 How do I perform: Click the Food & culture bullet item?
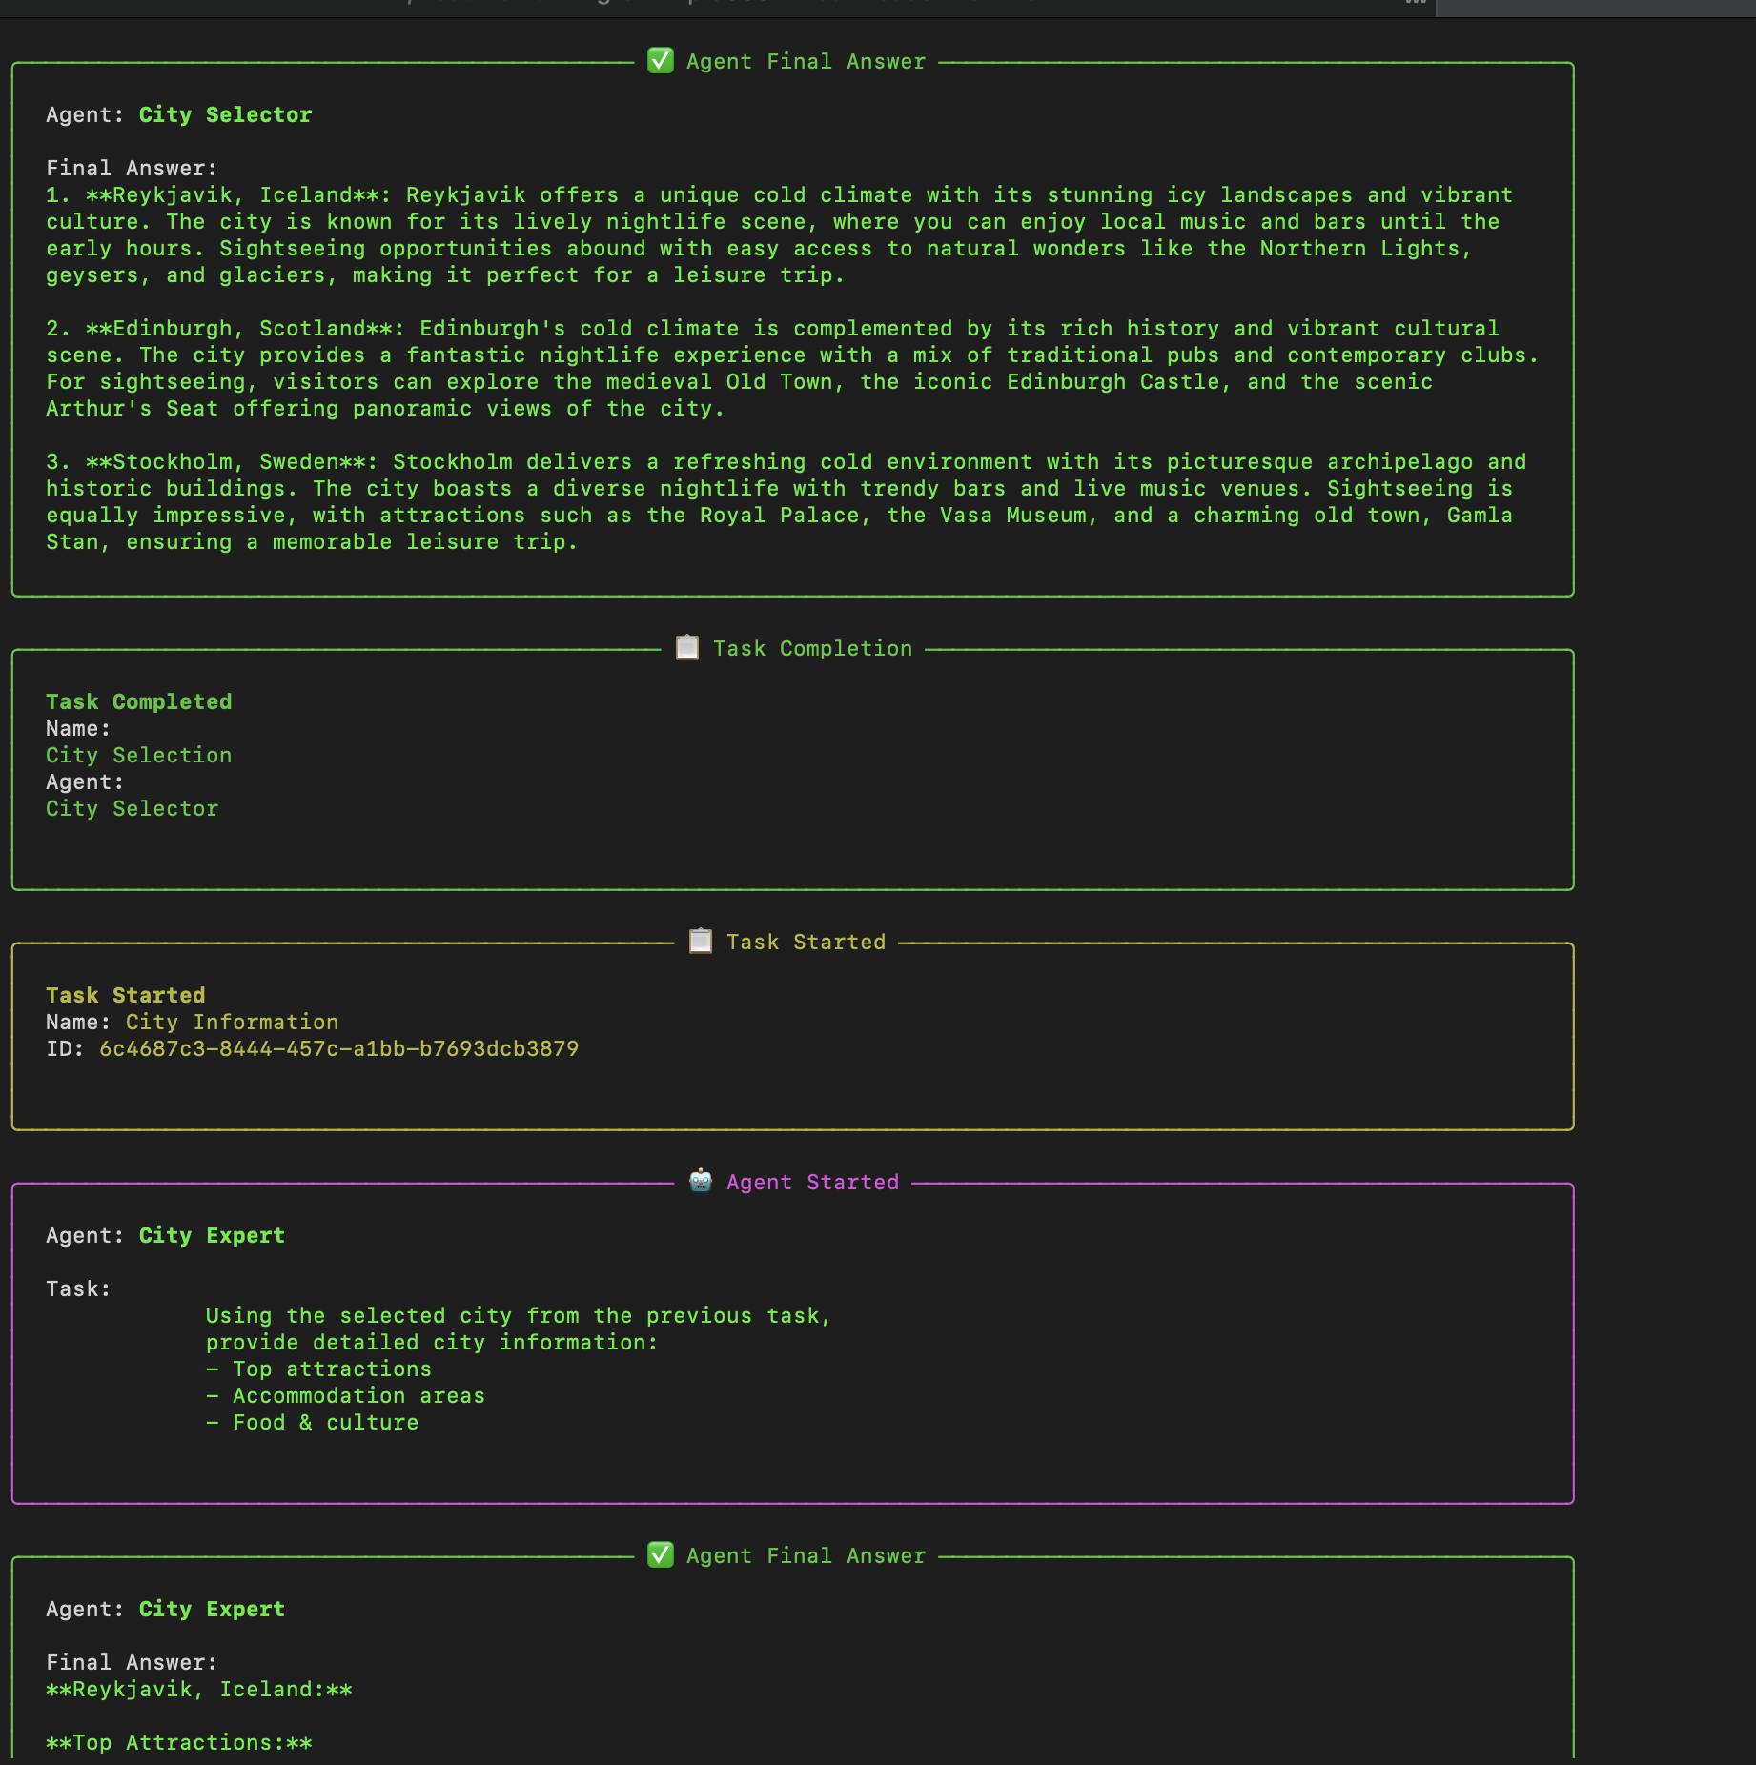[325, 1422]
